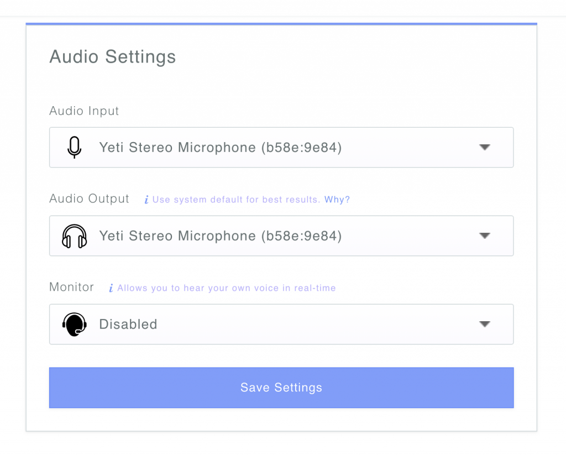
Task: Click the info icon beside Audio Output
Action: pyautogui.click(x=146, y=200)
